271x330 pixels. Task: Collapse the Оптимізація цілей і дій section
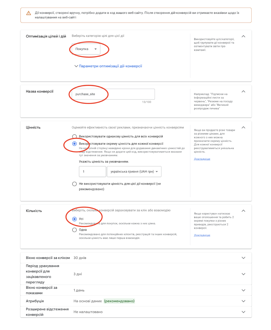coord(243,36)
